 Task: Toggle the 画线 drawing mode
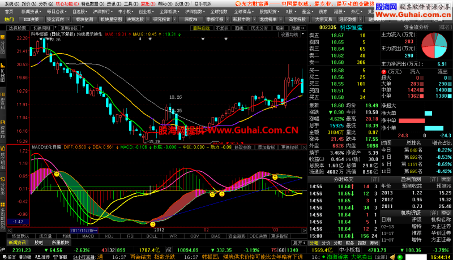(x=240, y=27)
